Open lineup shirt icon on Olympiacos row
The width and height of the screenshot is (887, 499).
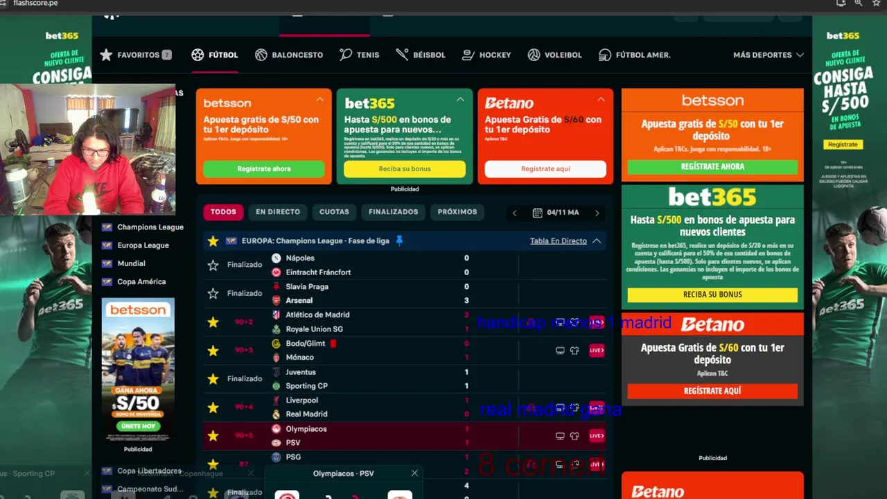coord(574,436)
